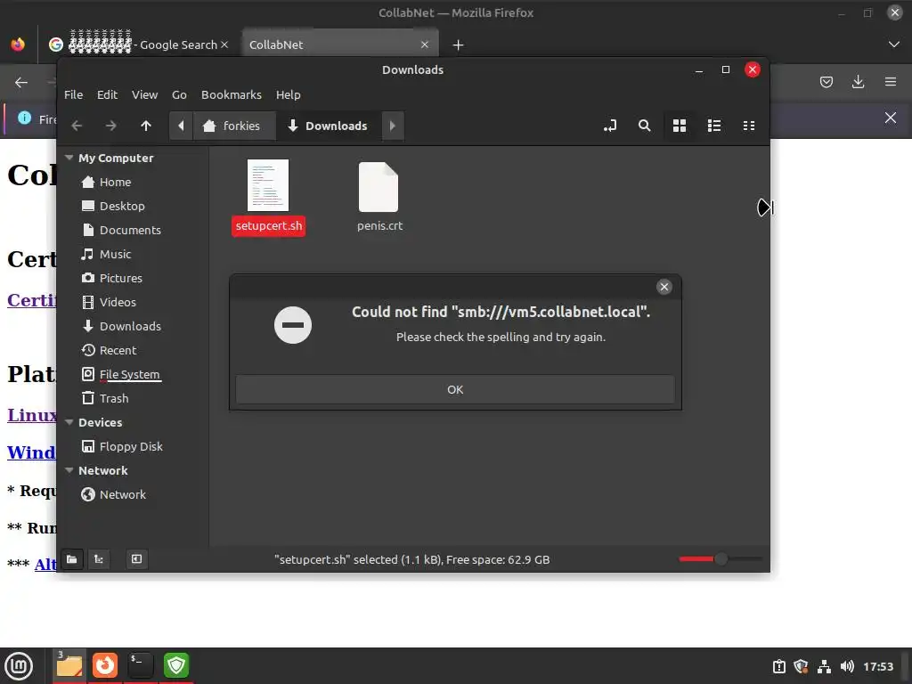Adjust the zoom slider in the status bar
Viewport: 912px width, 684px height.
coord(721,559)
